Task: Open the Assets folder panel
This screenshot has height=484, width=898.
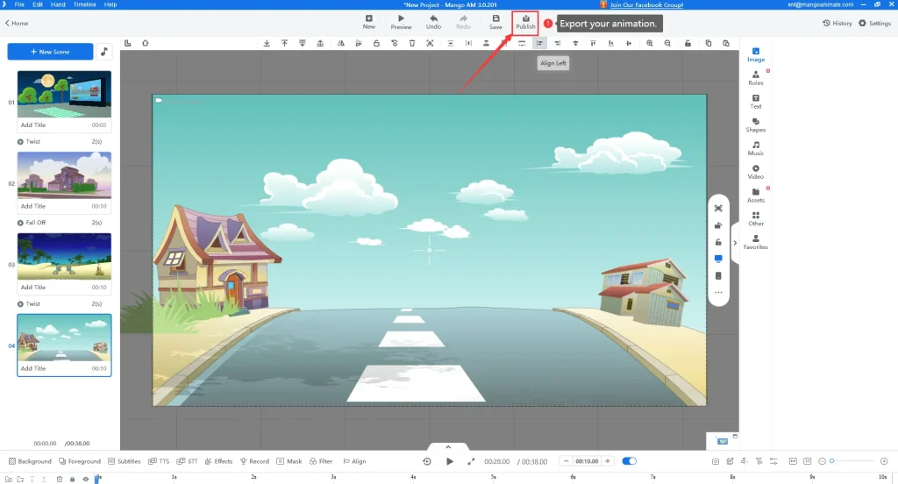Action: (x=755, y=195)
